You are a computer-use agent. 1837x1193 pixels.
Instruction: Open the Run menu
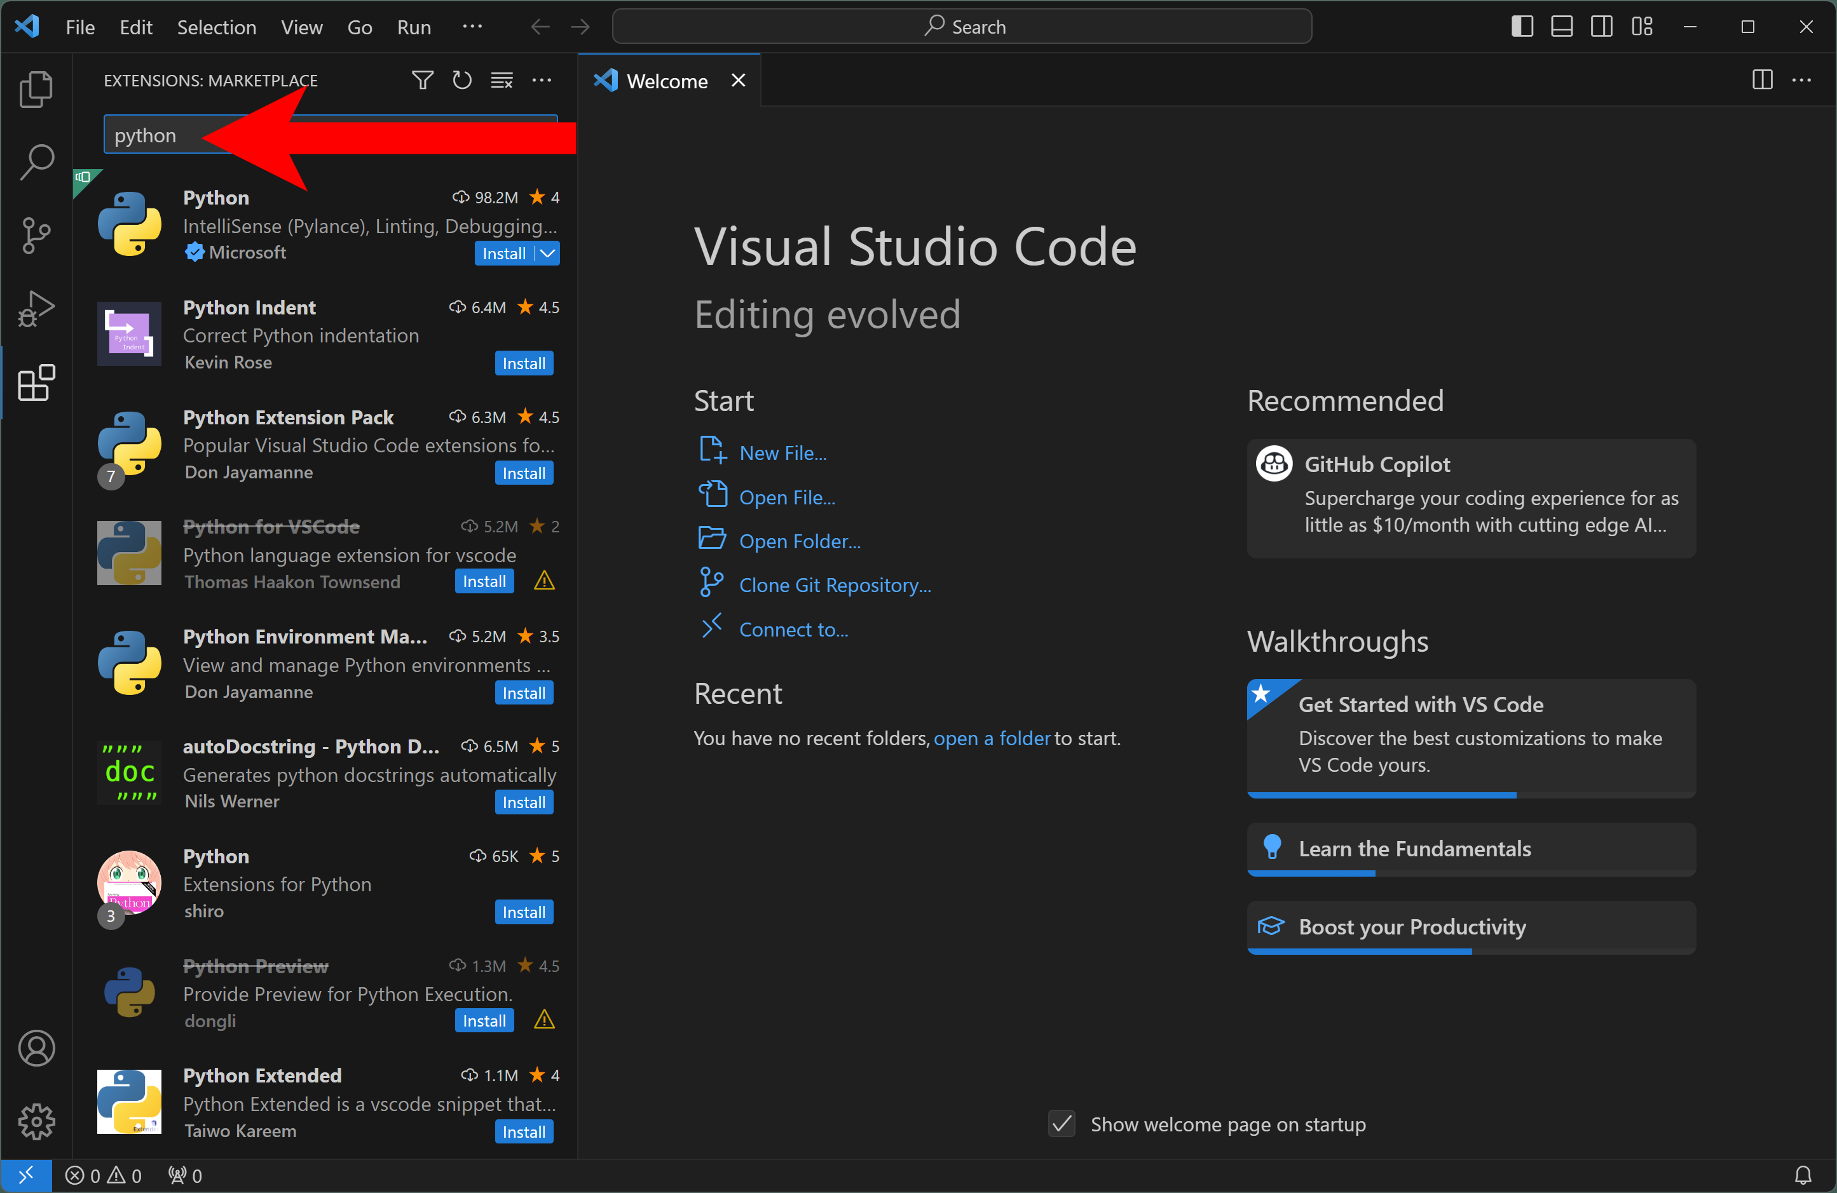(414, 27)
